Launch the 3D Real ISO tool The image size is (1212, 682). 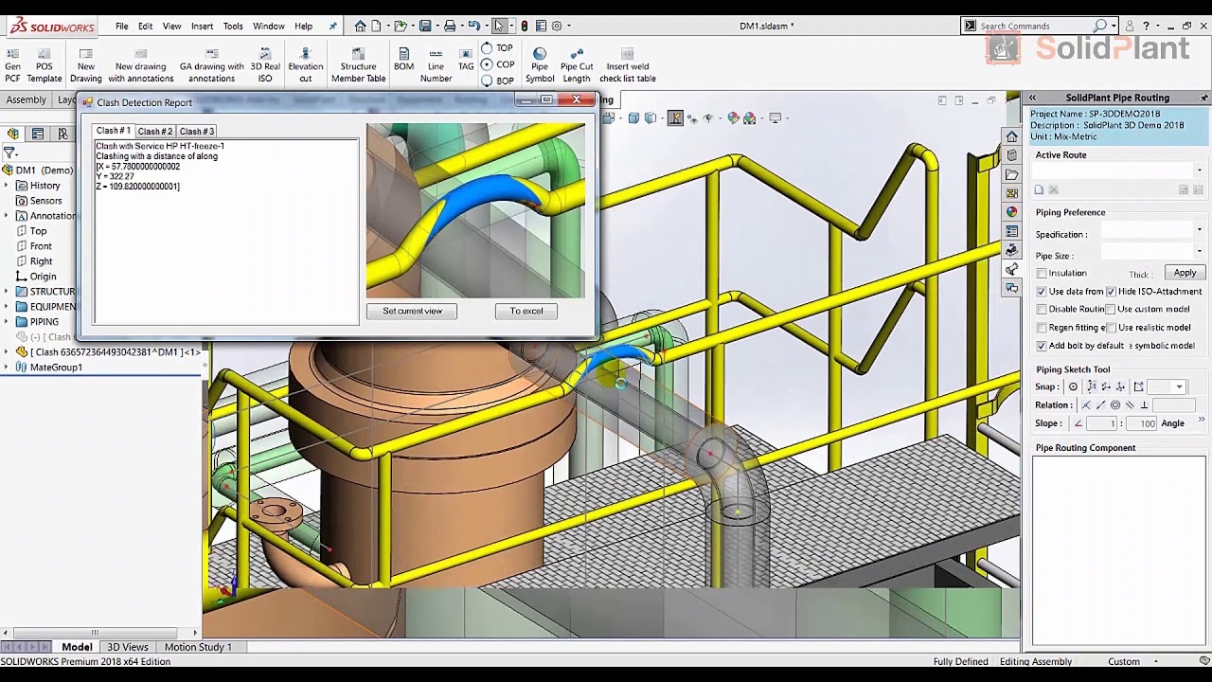click(265, 65)
